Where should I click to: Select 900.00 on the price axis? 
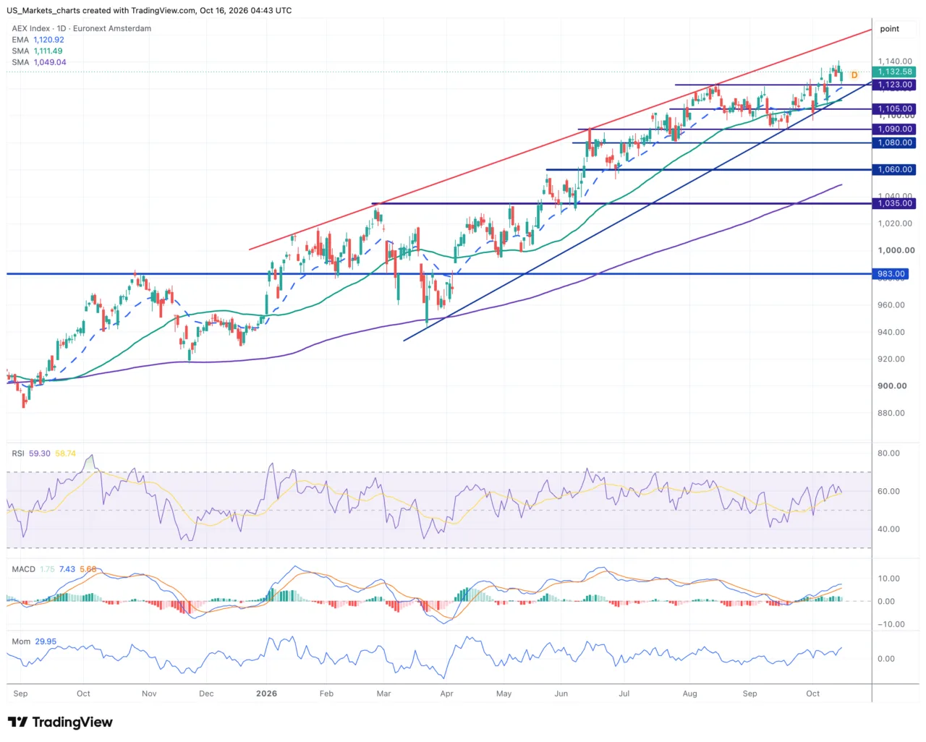coord(892,386)
